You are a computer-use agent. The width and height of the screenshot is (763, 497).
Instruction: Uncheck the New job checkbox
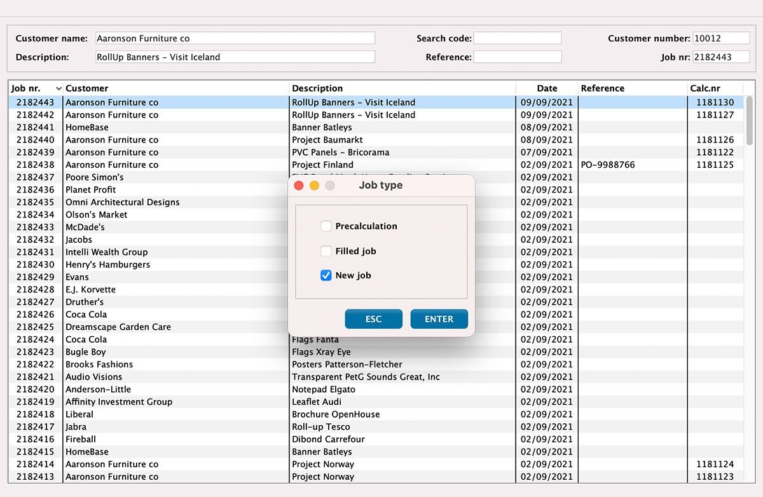(326, 275)
